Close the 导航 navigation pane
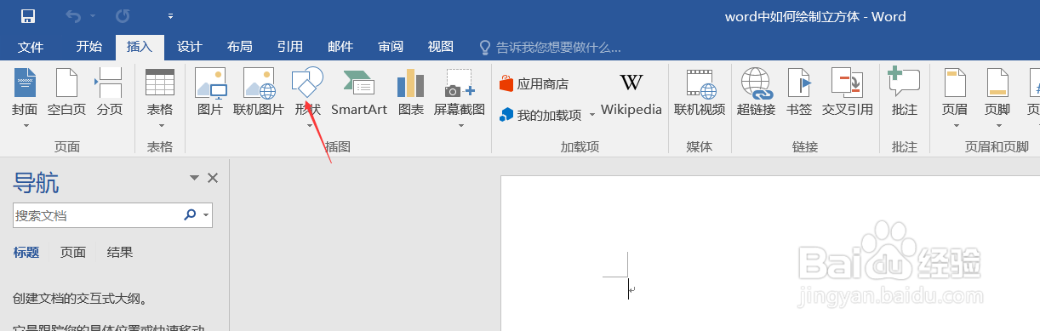 (213, 178)
